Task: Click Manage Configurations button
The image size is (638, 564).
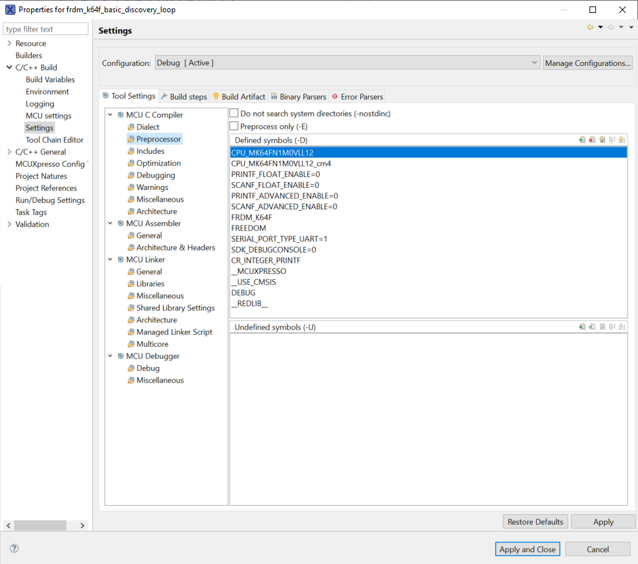Action: pos(588,63)
